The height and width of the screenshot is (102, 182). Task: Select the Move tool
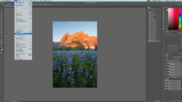(1, 8)
